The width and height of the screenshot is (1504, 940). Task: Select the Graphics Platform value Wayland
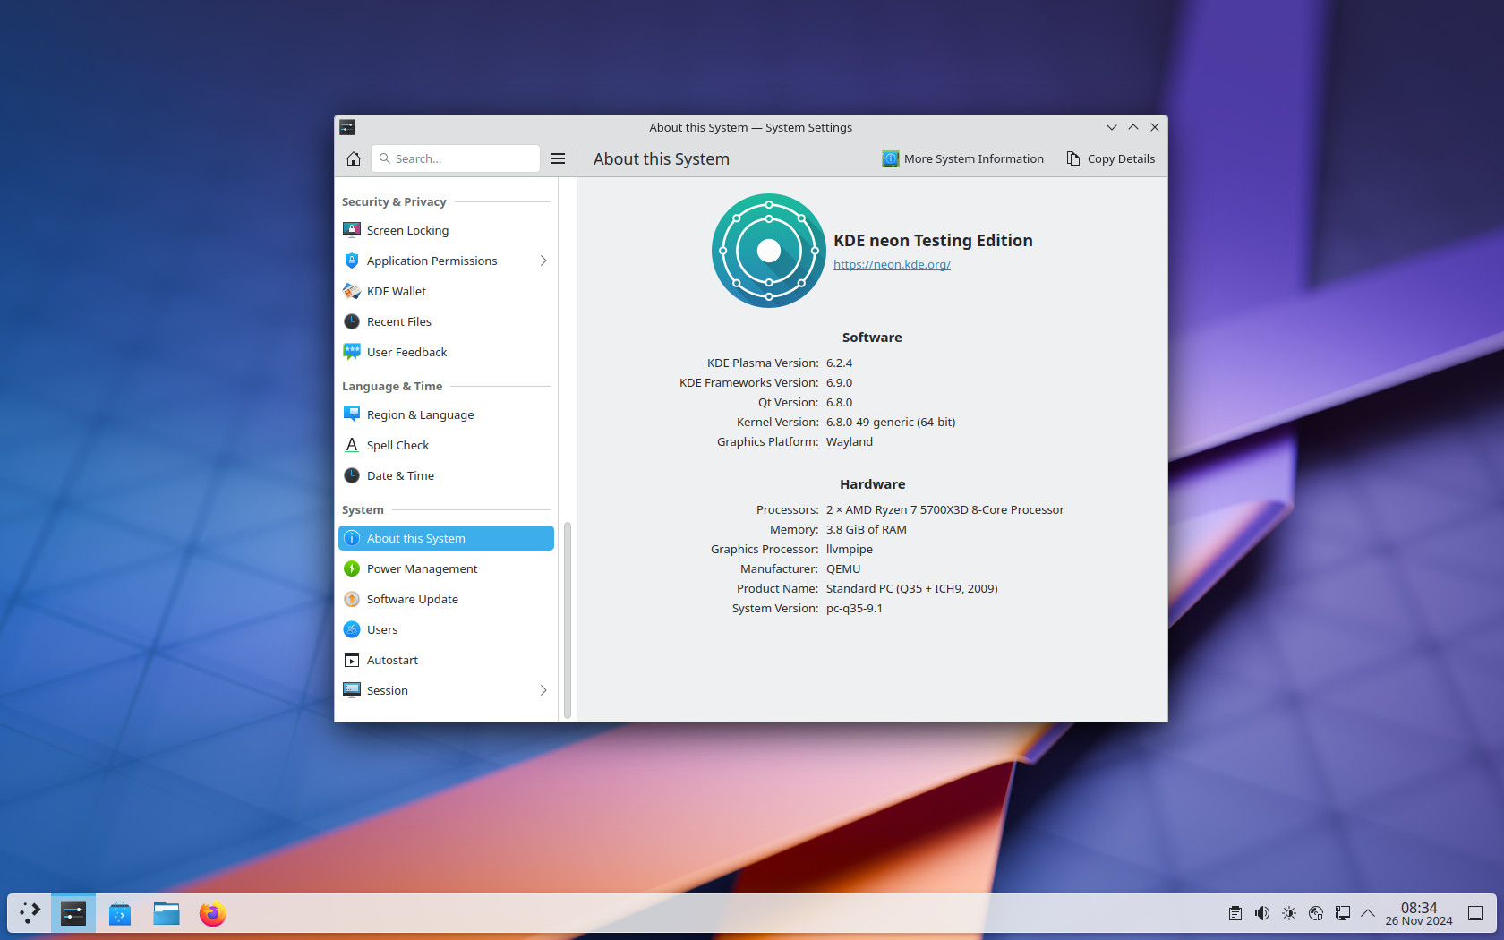click(x=850, y=441)
